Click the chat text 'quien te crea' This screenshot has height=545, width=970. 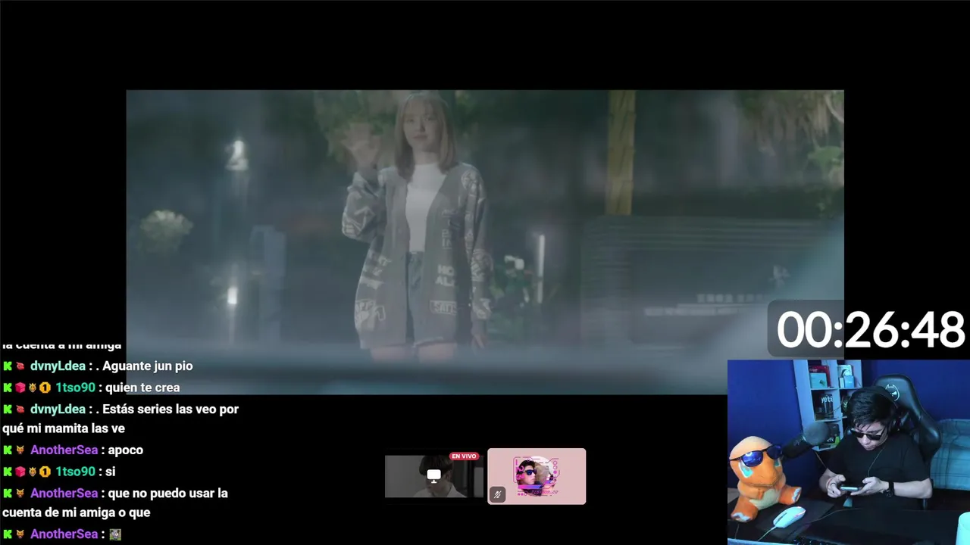tap(142, 388)
